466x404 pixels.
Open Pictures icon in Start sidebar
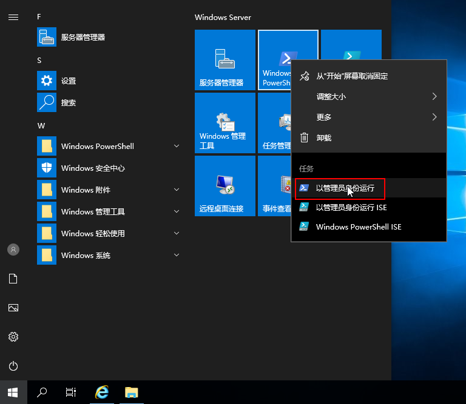coord(13,308)
